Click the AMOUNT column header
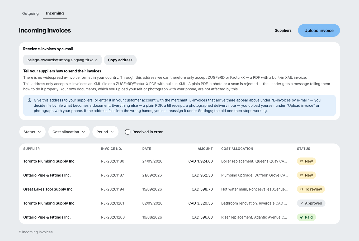 205,149
